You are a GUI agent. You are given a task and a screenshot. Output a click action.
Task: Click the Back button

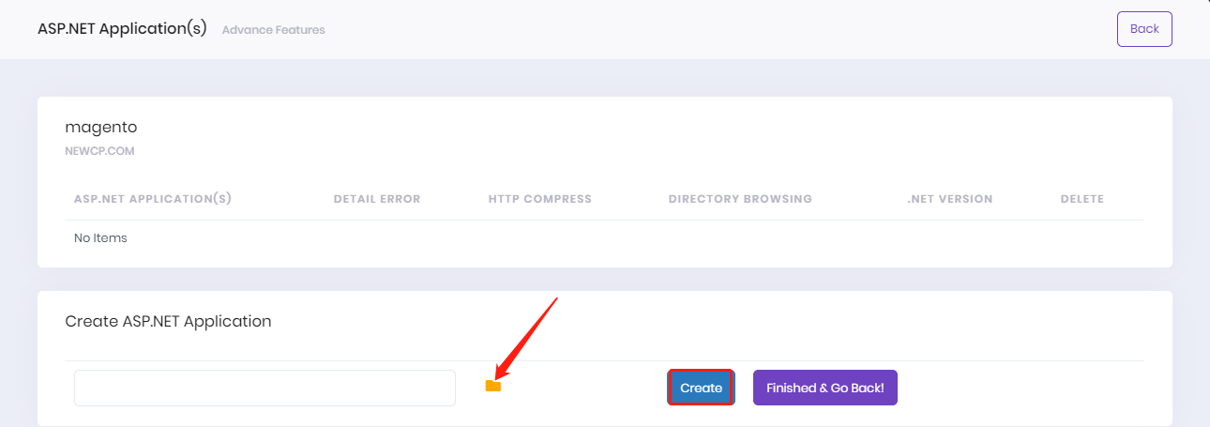(1144, 29)
